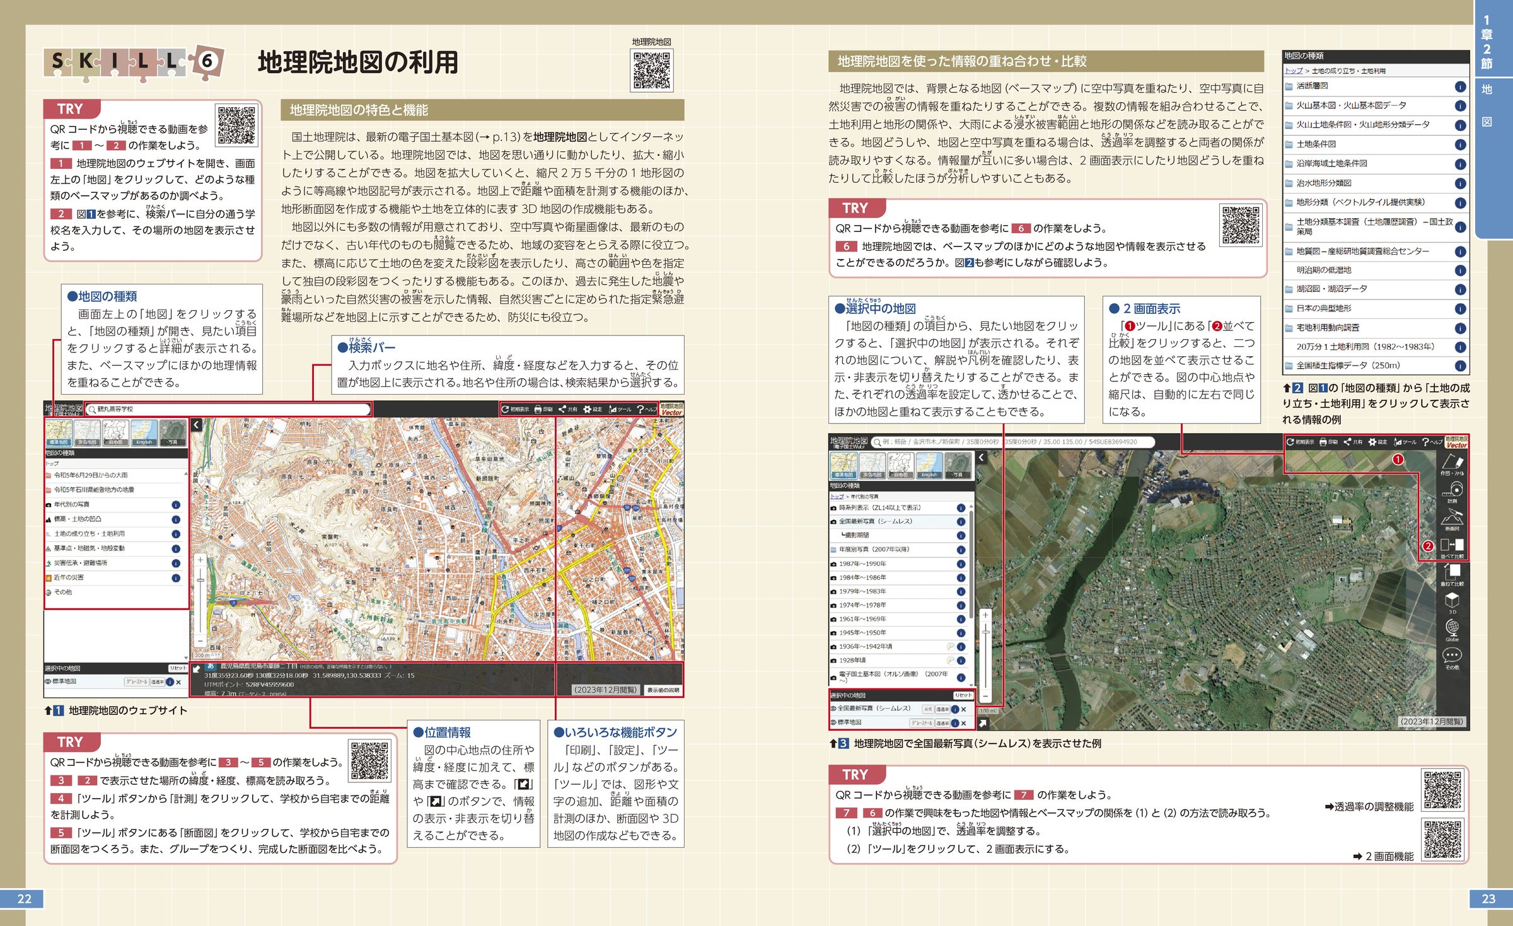Click info icon beside 近年の災害

(176, 578)
